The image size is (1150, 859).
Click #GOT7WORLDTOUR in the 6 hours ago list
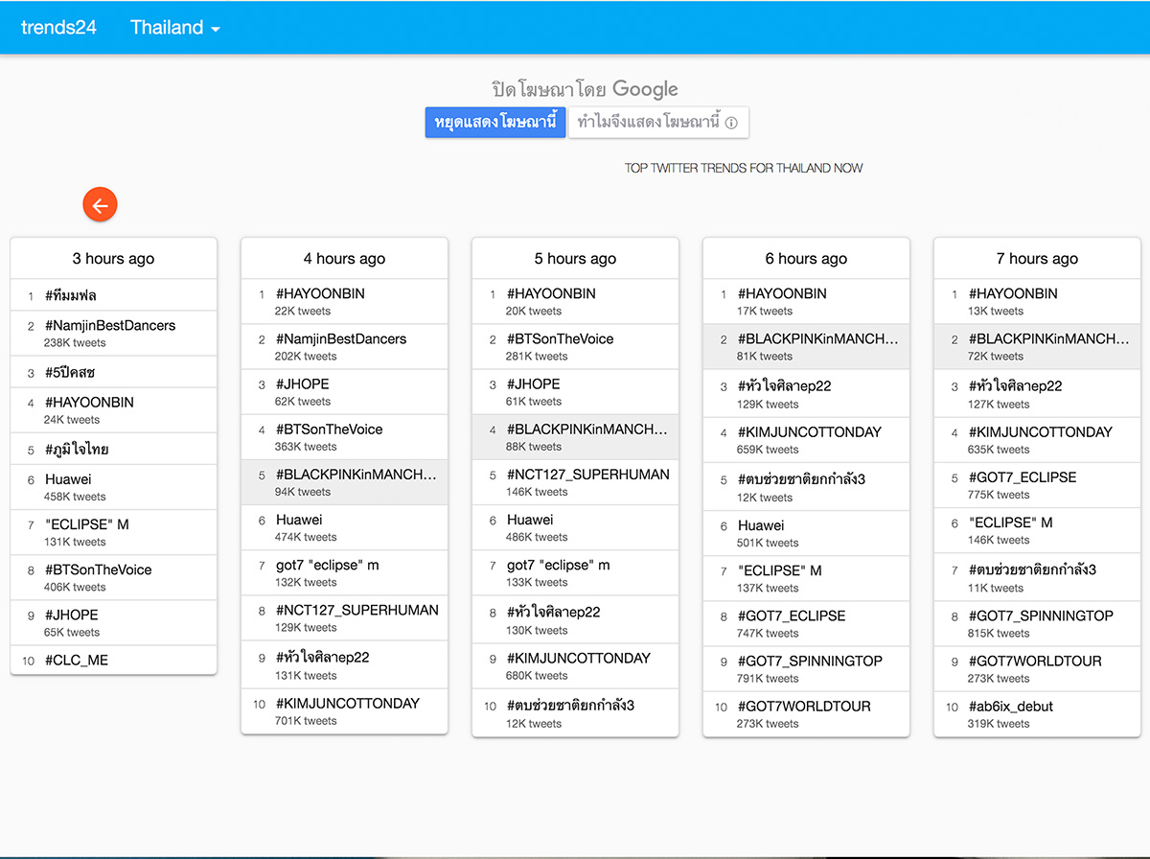pos(803,707)
